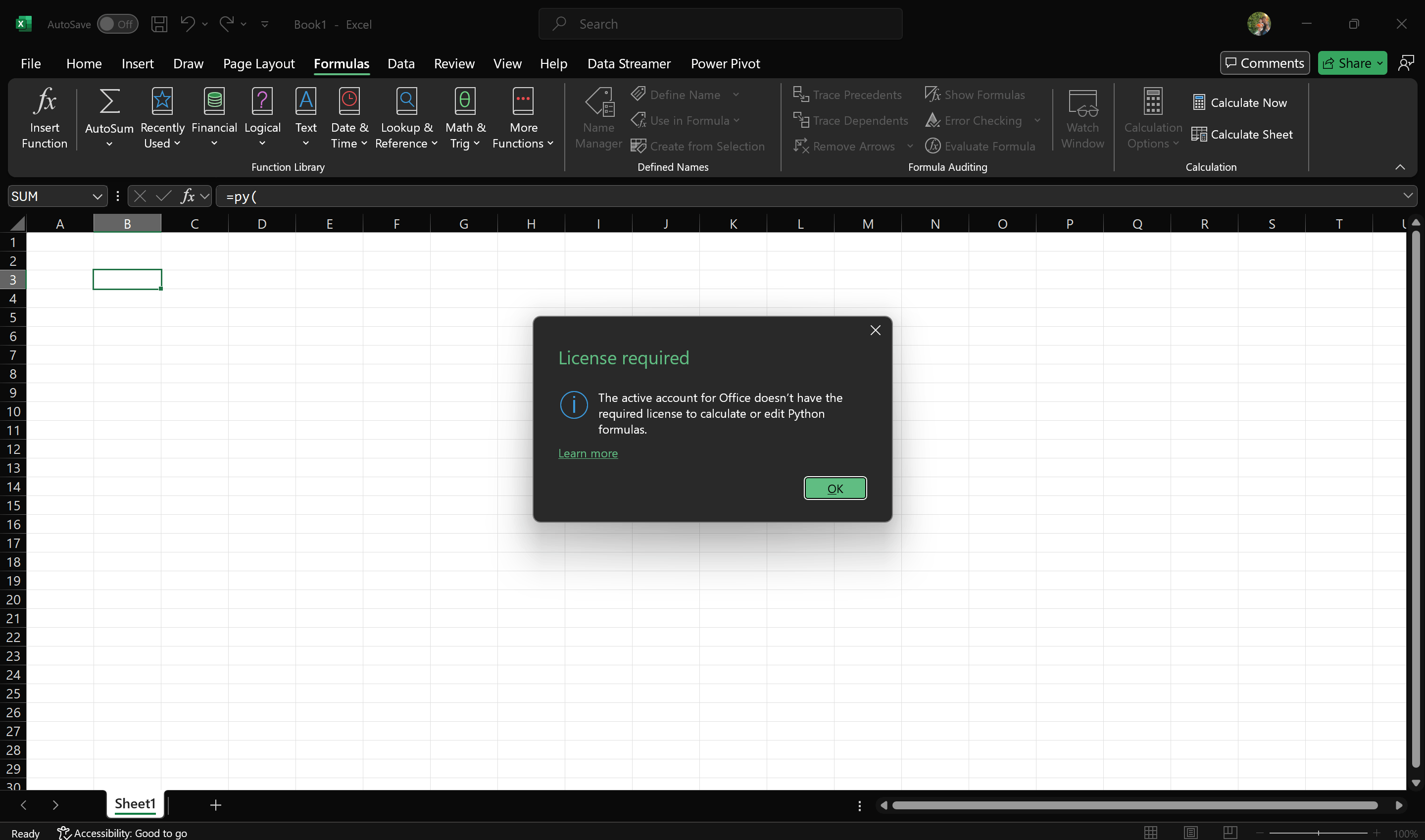Open the Logical functions icon
The height and width of the screenshot is (840, 1425).
[x=262, y=102]
